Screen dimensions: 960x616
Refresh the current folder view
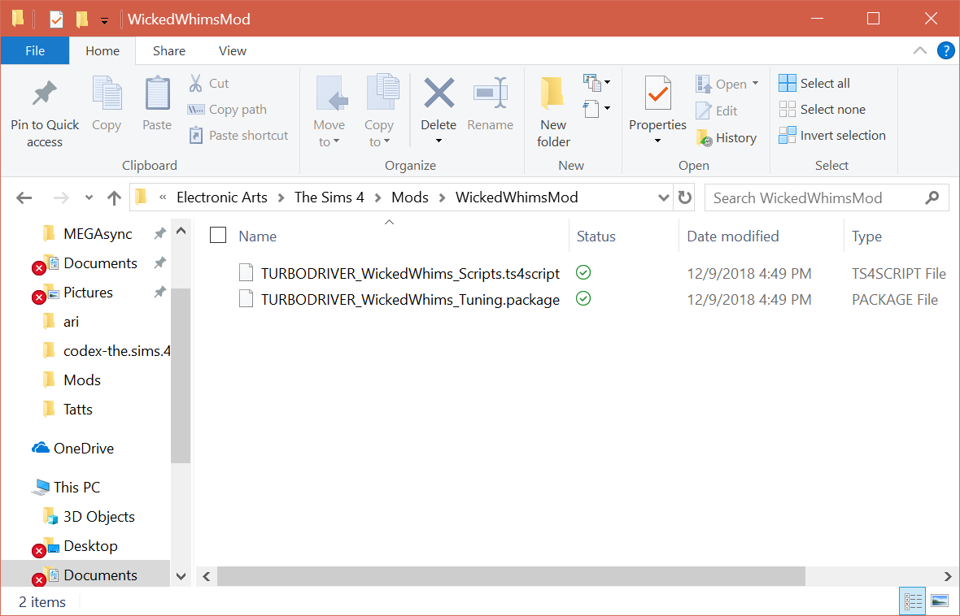point(685,197)
